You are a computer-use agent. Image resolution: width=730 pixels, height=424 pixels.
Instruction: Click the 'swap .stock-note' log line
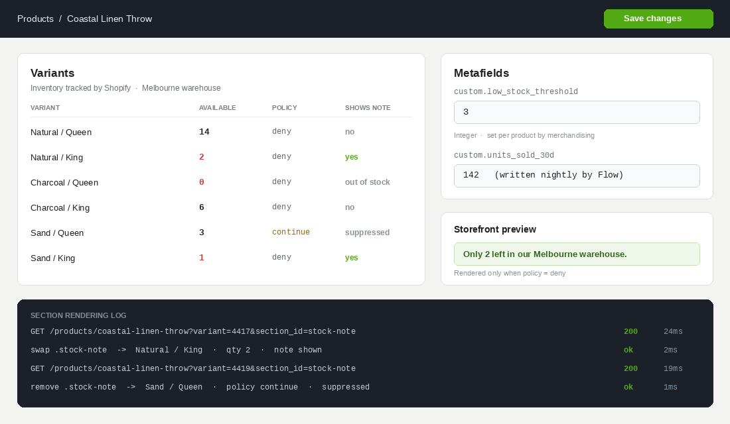tap(176, 350)
